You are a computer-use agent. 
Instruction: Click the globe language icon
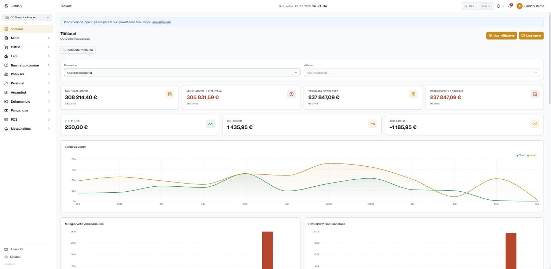point(498,6)
